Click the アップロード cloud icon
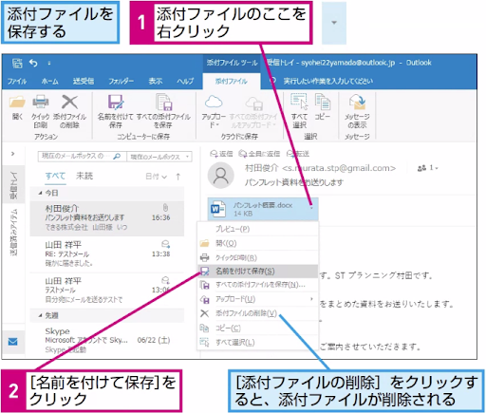The image size is (486, 413). (214, 103)
